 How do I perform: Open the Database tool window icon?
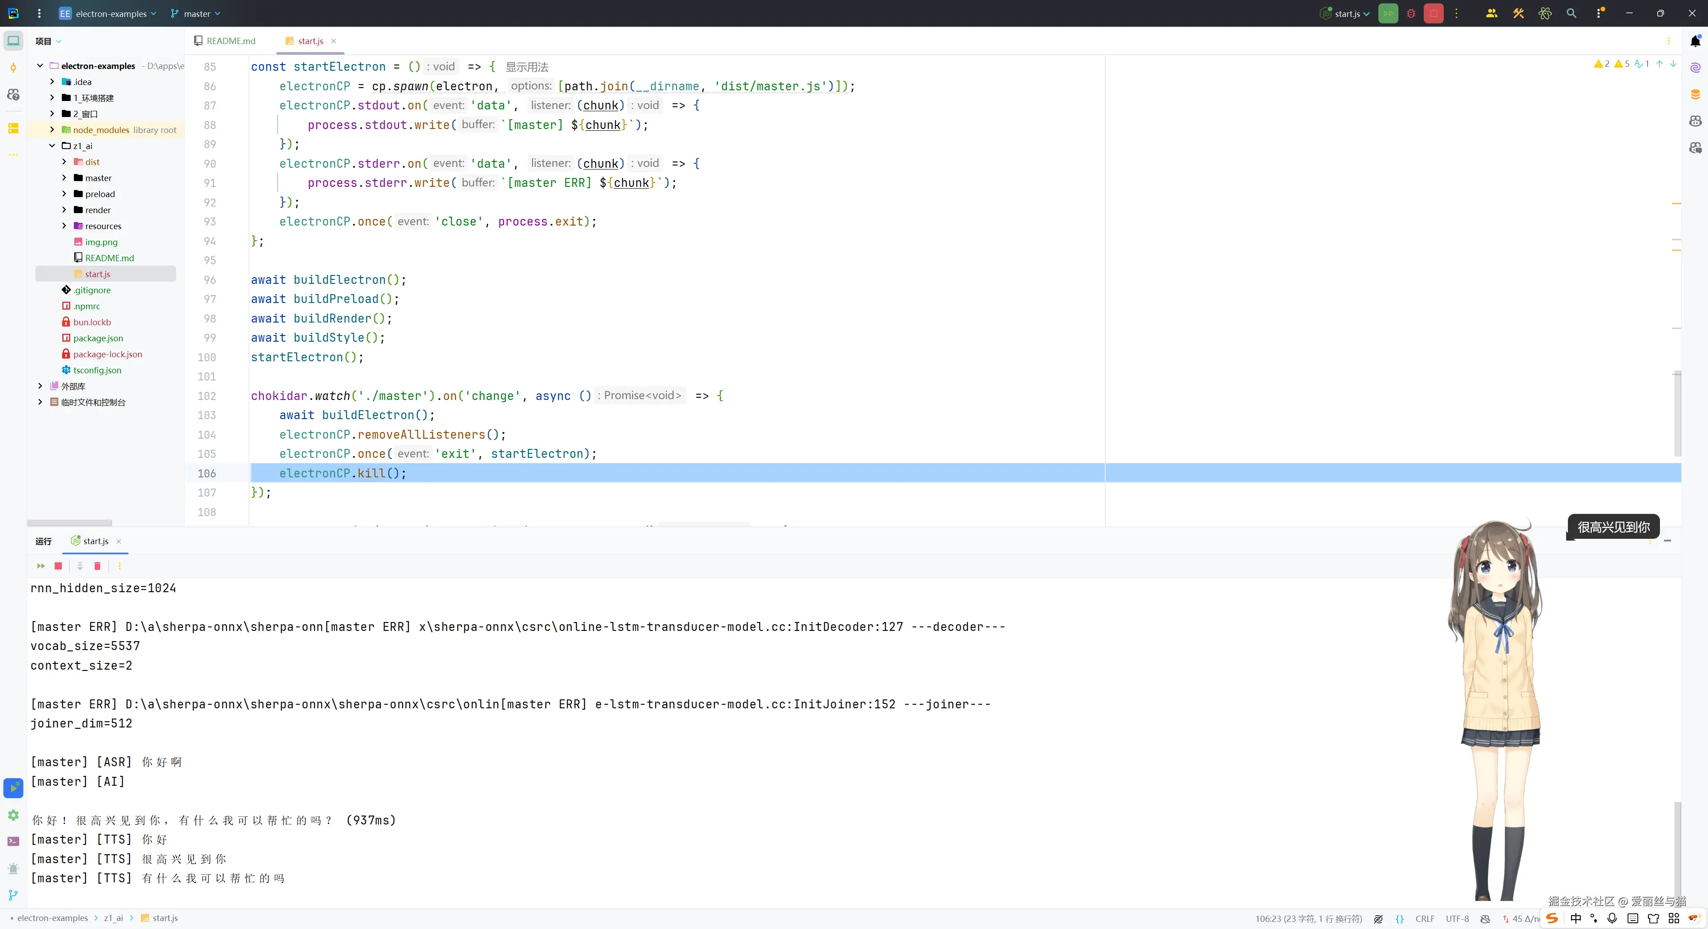click(1695, 94)
